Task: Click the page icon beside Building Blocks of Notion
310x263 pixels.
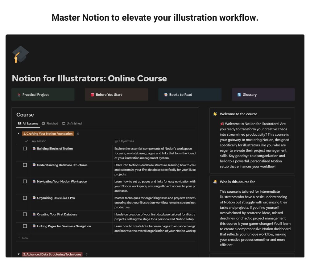Action: (x=34, y=148)
